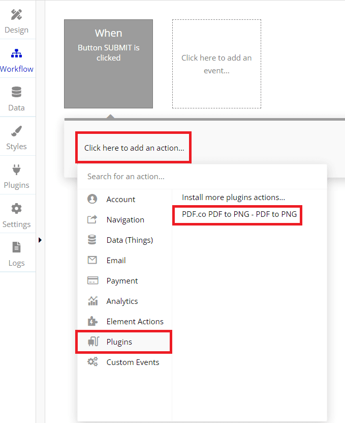The height and width of the screenshot is (423, 345).
Task: Click the Navigation arrow icon
Action: coord(92,219)
